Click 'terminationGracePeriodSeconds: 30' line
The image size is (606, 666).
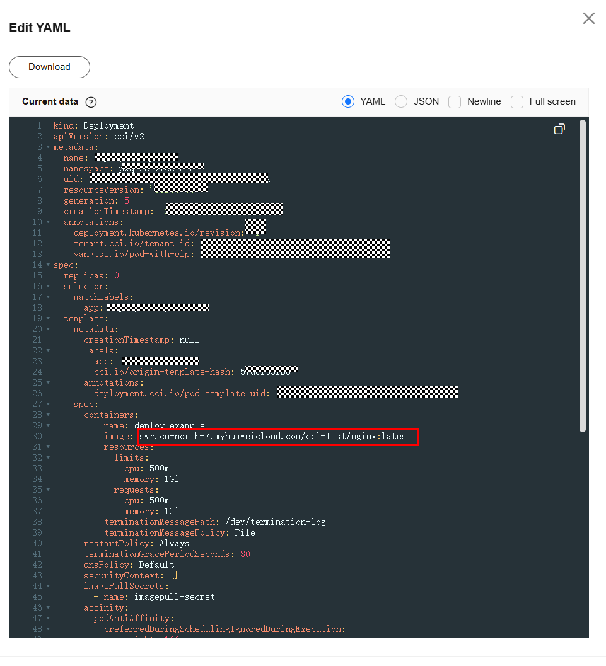(x=167, y=554)
